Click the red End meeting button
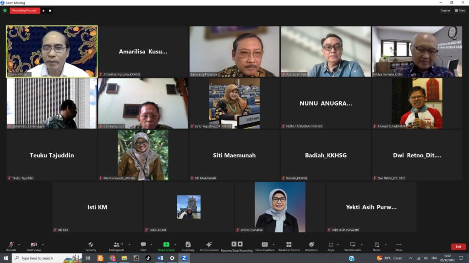 pyautogui.click(x=458, y=247)
